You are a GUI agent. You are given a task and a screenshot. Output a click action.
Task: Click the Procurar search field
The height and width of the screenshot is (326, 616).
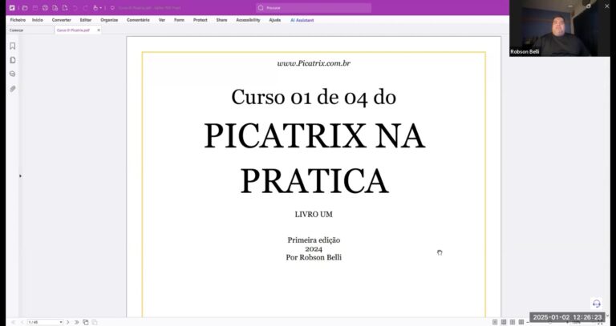pyautogui.click(x=313, y=8)
